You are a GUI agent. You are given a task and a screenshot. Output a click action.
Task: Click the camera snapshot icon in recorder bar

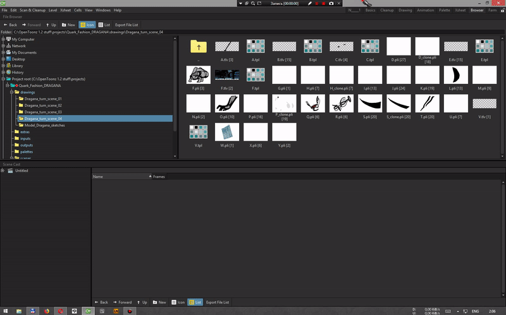(331, 3)
